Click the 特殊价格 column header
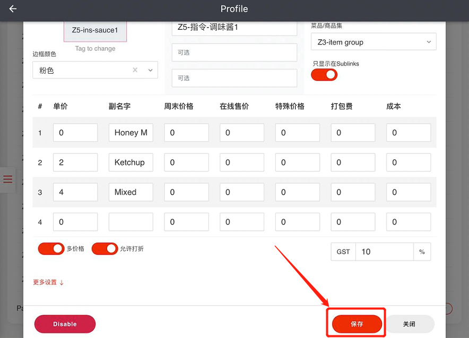This screenshot has width=469, height=338. [290, 106]
